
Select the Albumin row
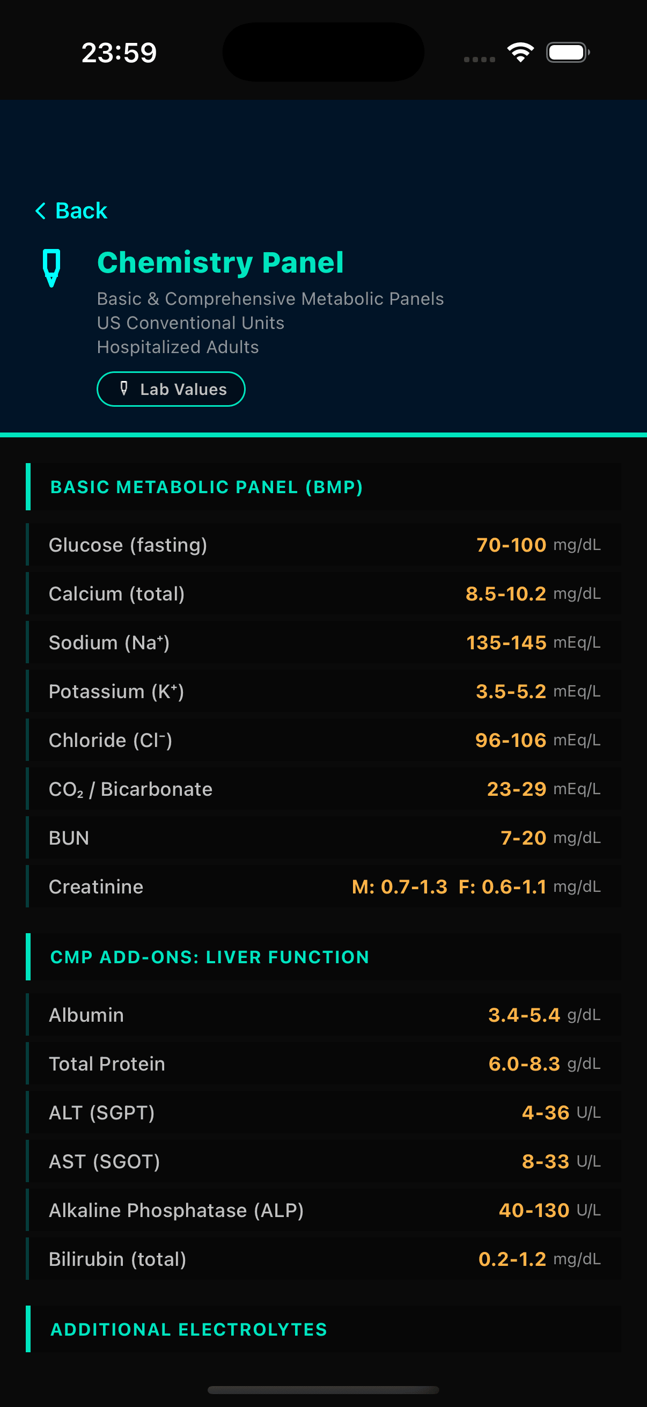(x=323, y=1015)
